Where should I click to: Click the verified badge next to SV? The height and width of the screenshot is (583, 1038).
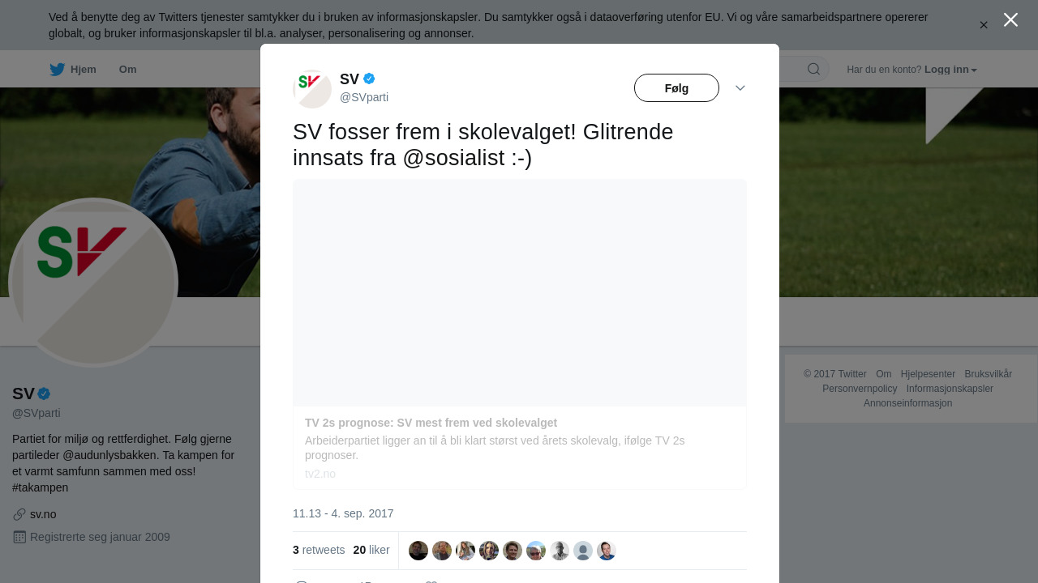point(369,79)
